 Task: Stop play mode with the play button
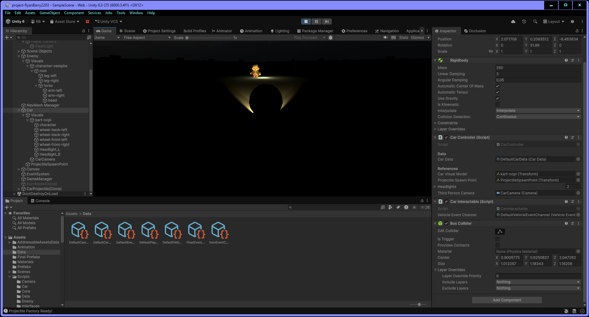pyautogui.click(x=306, y=22)
